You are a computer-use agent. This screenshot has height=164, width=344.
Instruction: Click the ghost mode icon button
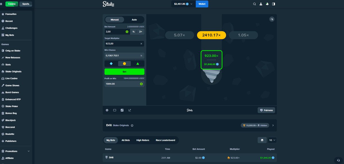pyautogui.click(x=261, y=140)
